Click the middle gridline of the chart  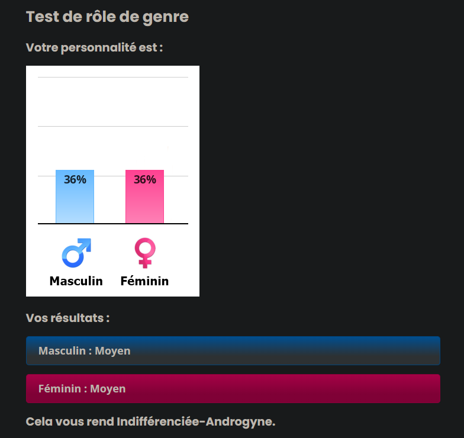tap(112, 126)
